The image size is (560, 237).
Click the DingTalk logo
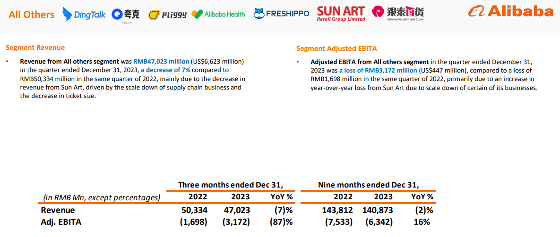(84, 14)
